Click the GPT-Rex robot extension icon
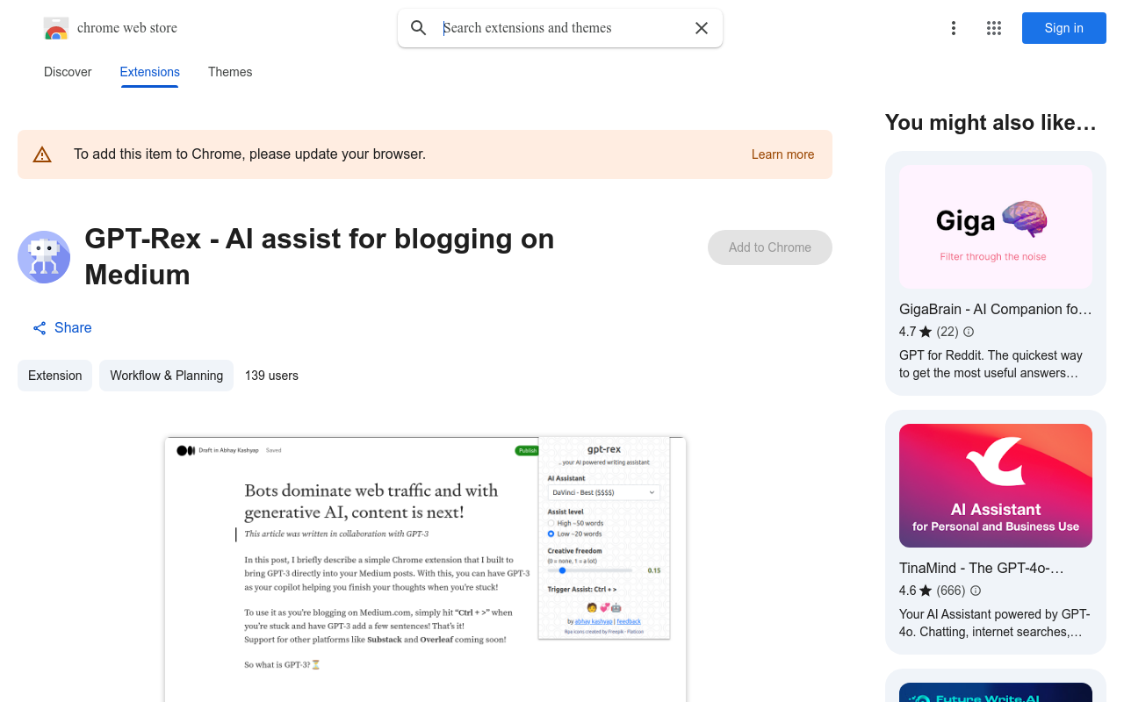This screenshot has width=1124, height=702. point(44,257)
